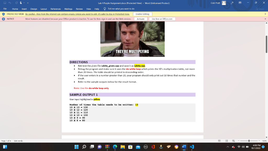Viewport: 268px width, 151px height.
Task: Click the Tell me what you want field
Action: (x=121, y=9)
